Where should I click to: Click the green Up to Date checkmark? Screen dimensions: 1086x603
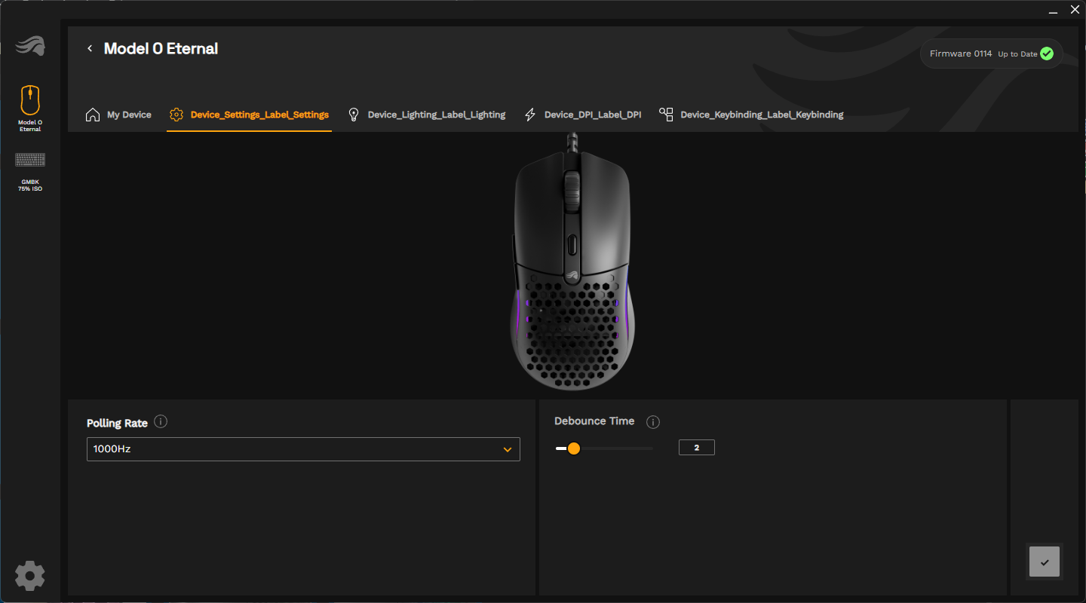click(1047, 54)
